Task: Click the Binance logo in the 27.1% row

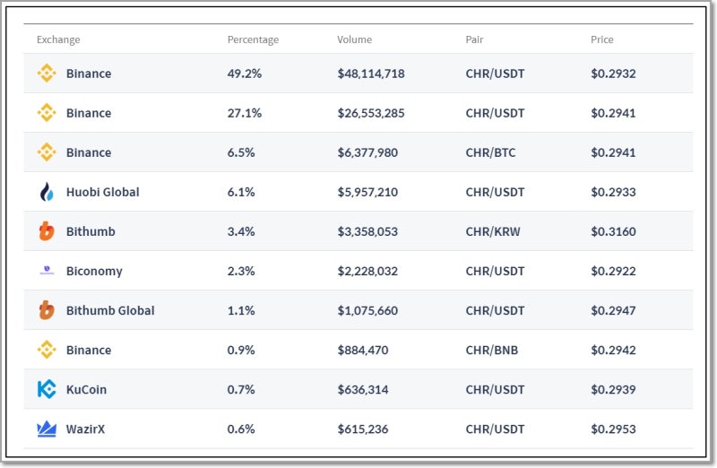Action: click(47, 113)
